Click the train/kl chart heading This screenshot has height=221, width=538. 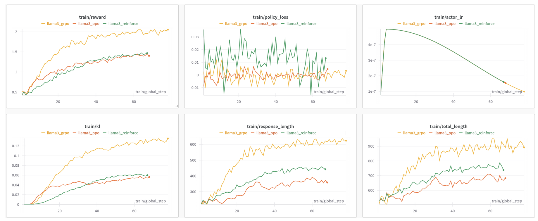pyautogui.click(x=92, y=127)
